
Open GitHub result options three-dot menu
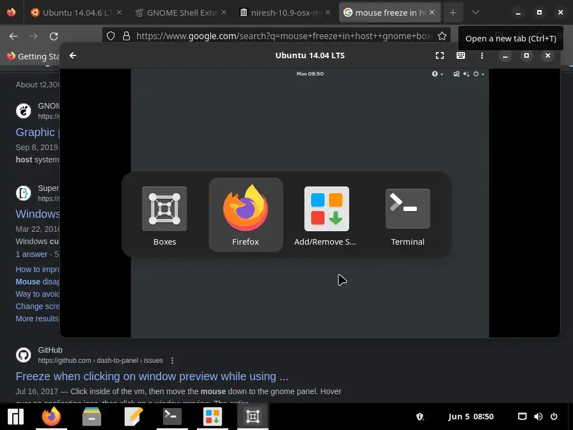click(172, 361)
